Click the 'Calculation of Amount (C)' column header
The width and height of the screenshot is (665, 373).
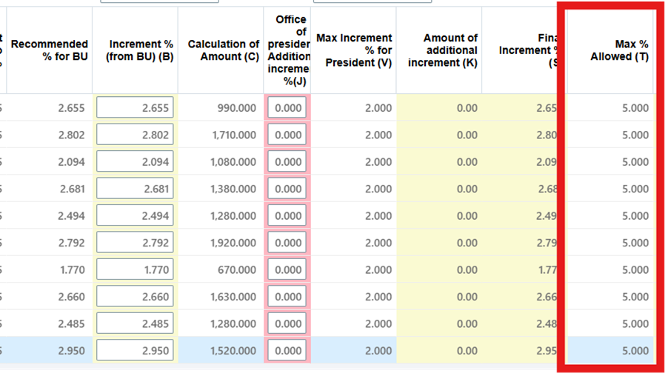click(223, 50)
